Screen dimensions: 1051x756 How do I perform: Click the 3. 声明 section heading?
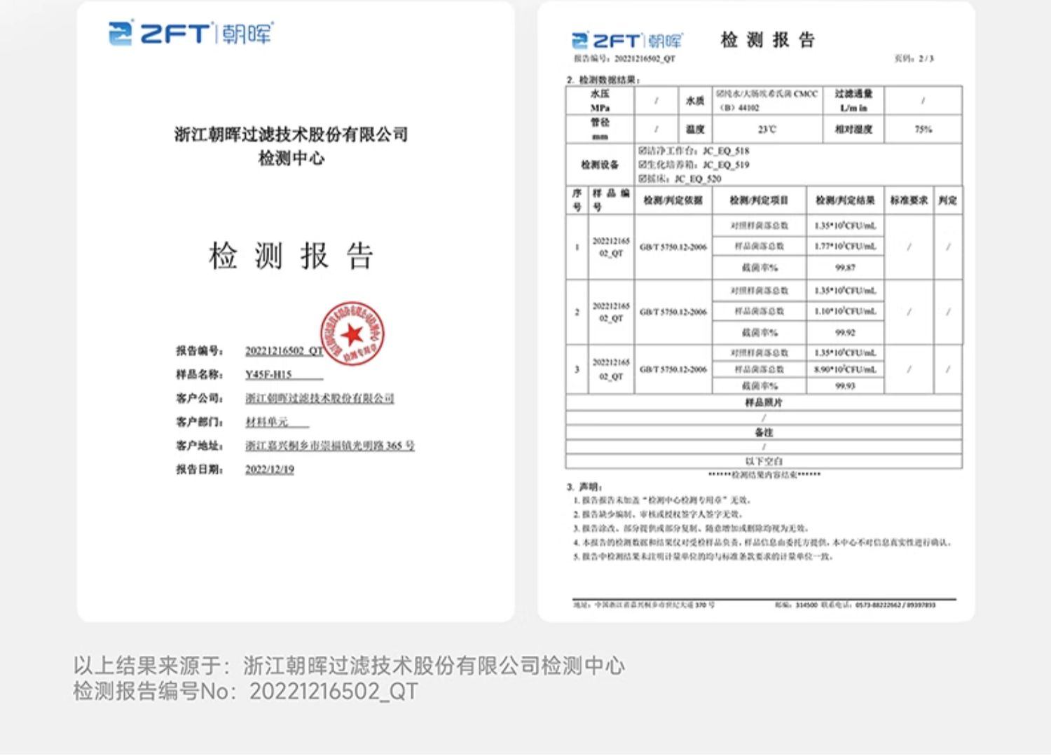[x=585, y=486]
